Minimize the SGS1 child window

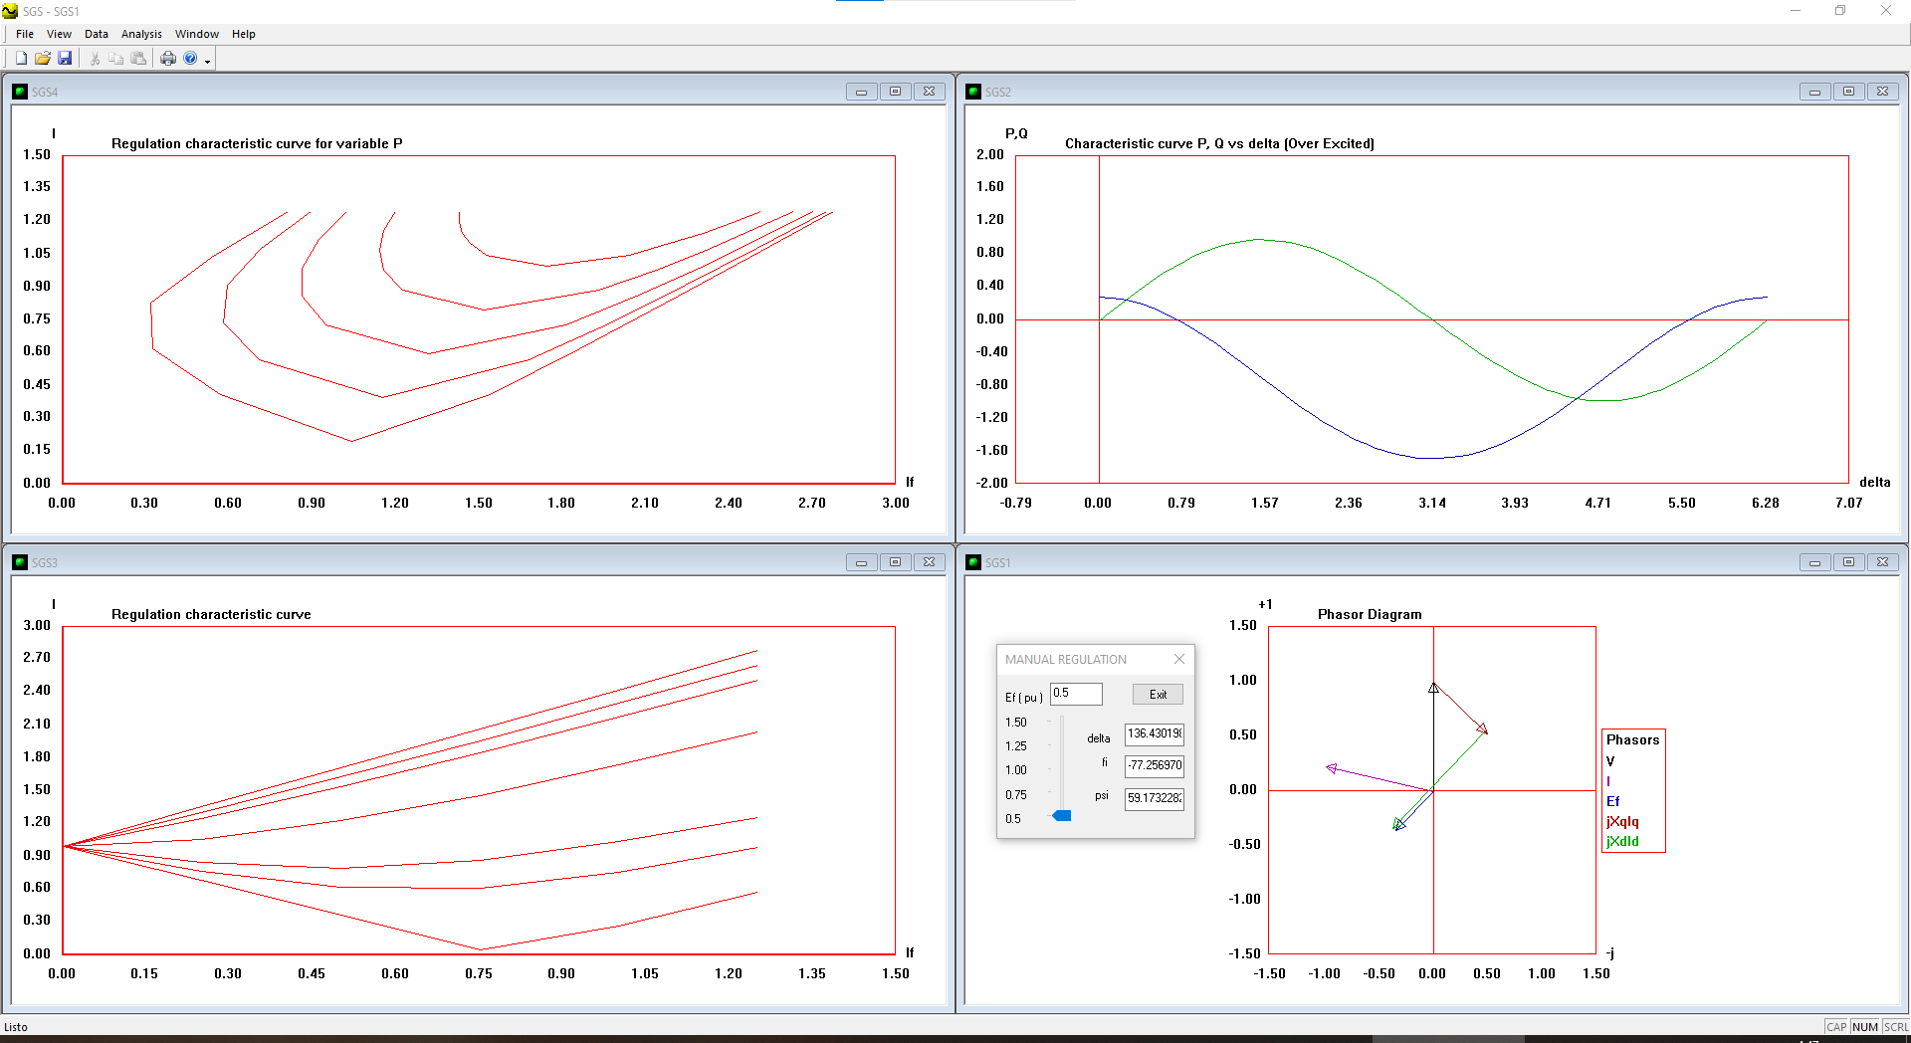point(1814,562)
